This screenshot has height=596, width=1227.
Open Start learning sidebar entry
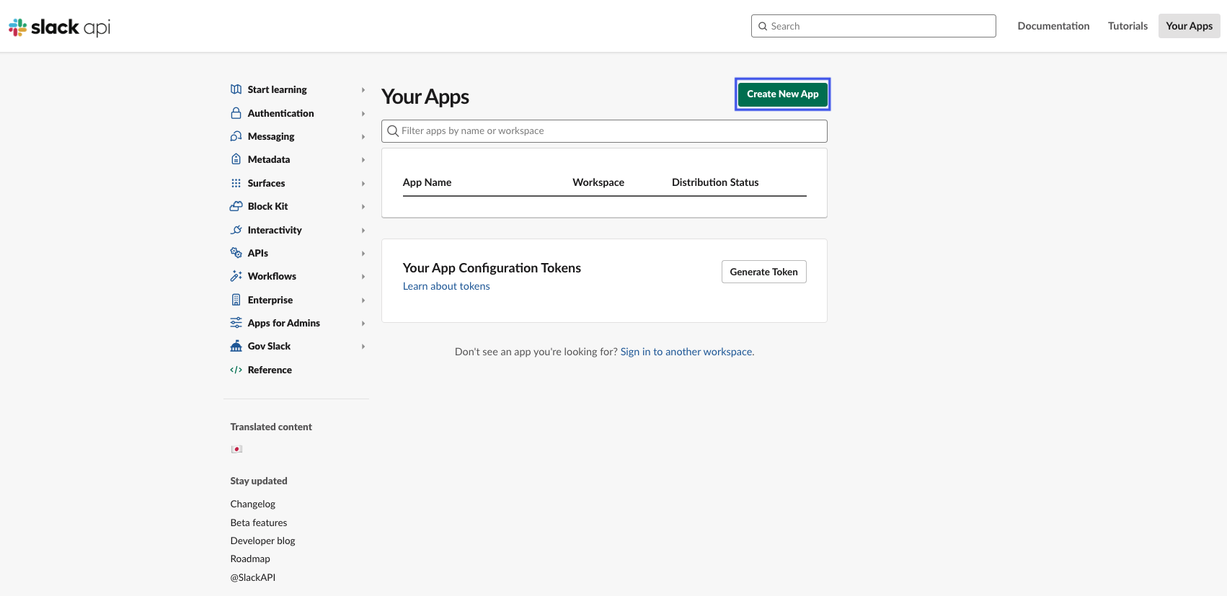coord(277,89)
